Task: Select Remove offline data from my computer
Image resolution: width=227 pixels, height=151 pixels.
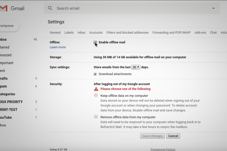Action: (x=96, y=117)
